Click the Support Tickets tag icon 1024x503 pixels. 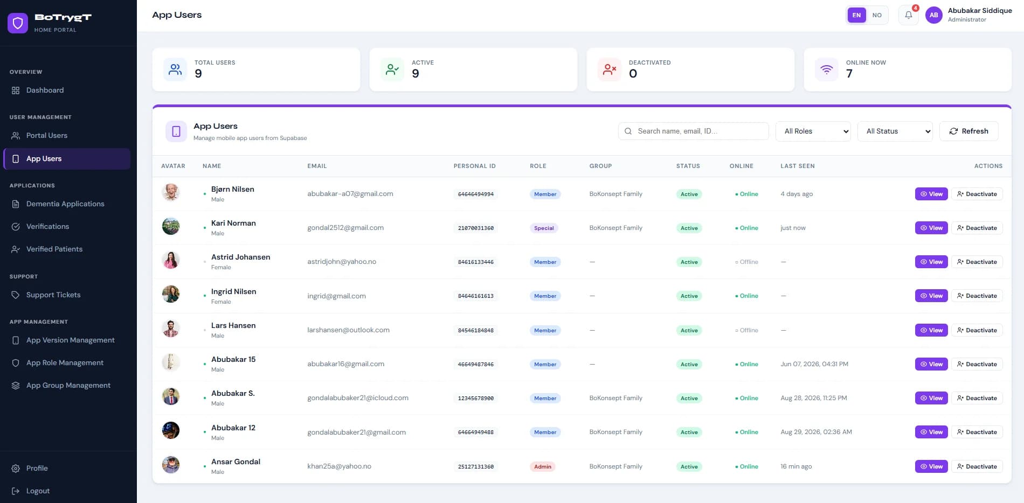pos(16,295)
